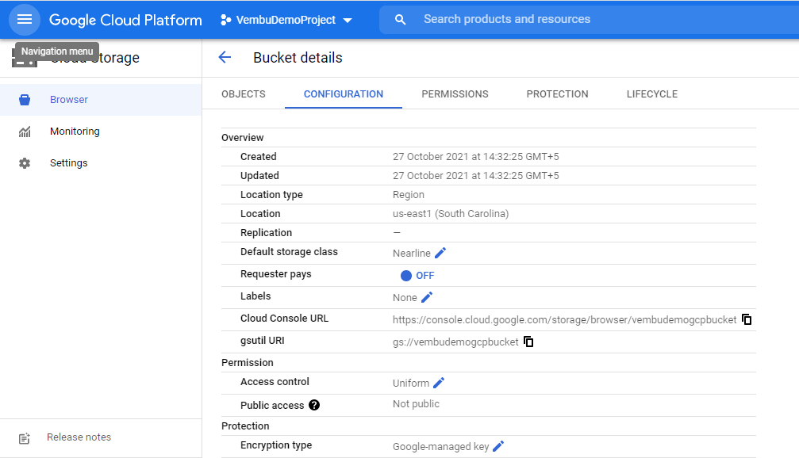Viewport: 799px width, 458px height.
Task: Click the Browser bucket icon in sidebar
Action: pos(25,100)
